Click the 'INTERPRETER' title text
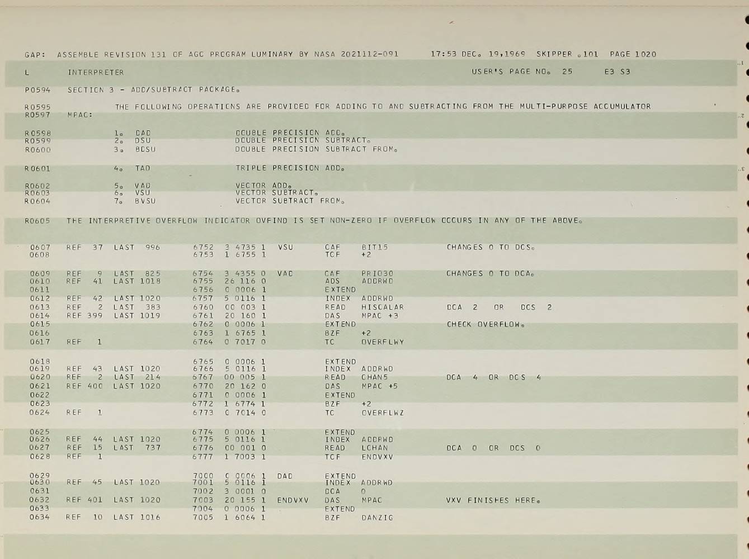Image resolution: width=749 pixels, height=559 pixels. [96, 72]
